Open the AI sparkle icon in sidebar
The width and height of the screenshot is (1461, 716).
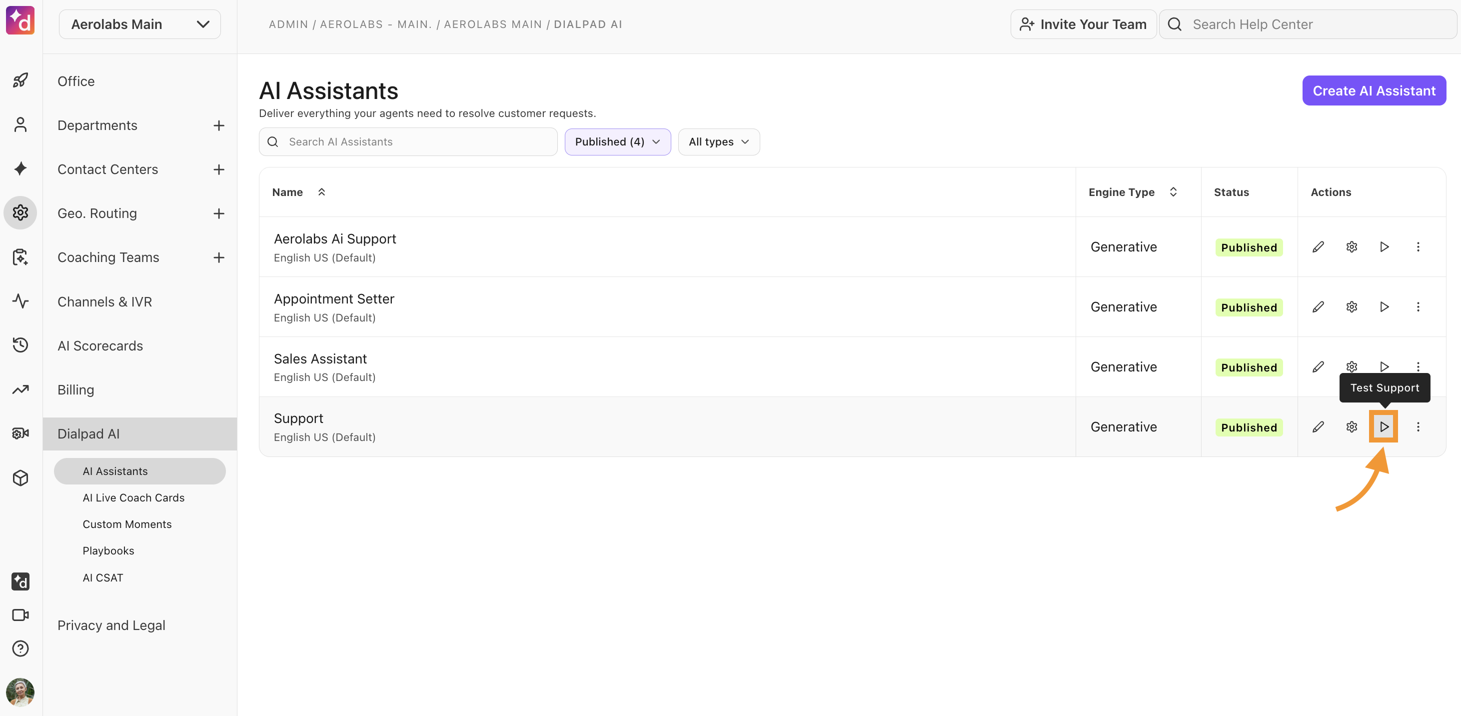point(20,168)
